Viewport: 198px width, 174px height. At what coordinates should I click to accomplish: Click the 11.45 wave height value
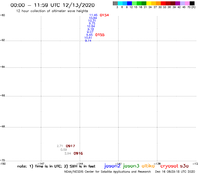tap(93, 15)
